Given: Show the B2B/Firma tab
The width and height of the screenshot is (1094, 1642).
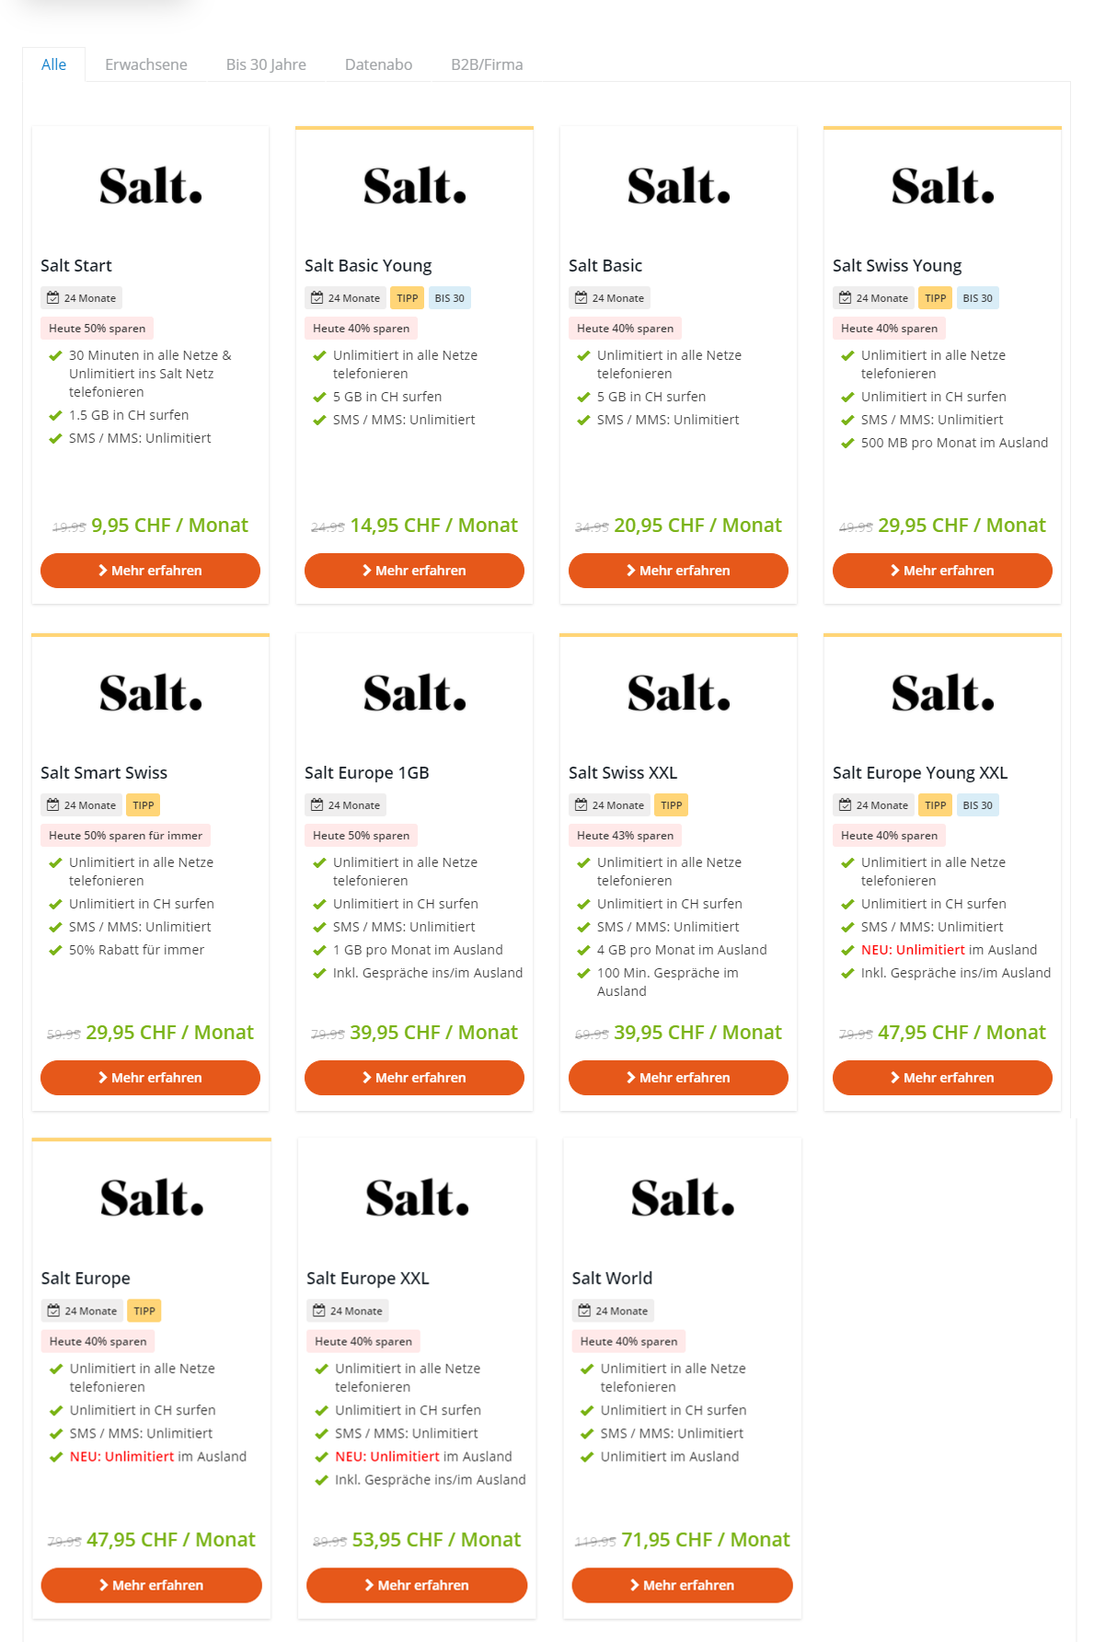Looking at the screenshot, I should pyautogui.click(x=487, y=64).
